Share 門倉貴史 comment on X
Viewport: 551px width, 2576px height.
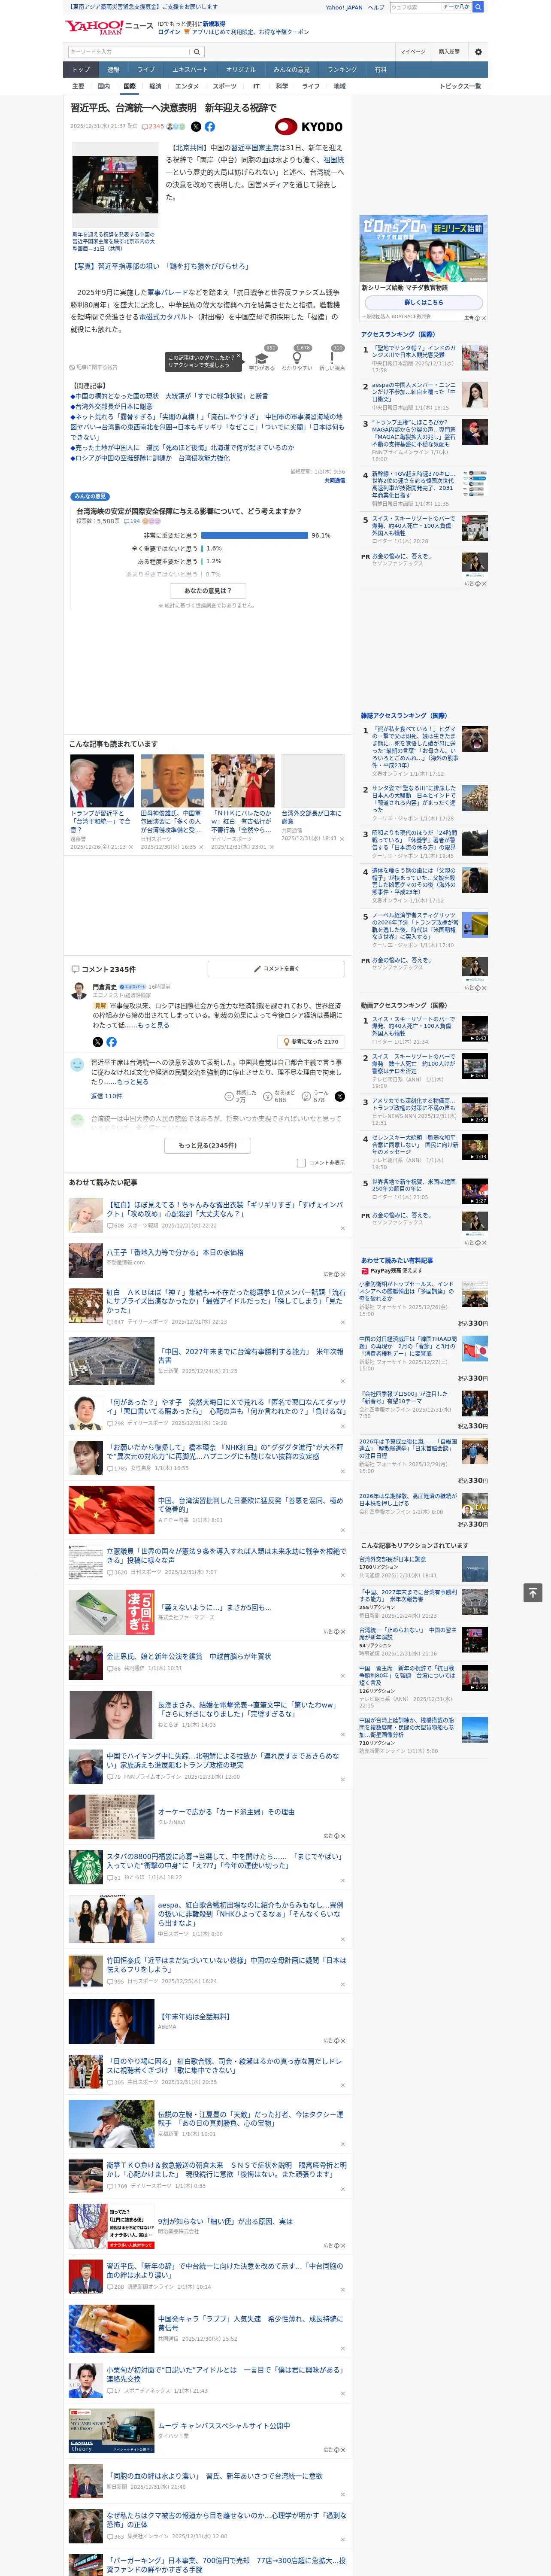point(97,1042)
